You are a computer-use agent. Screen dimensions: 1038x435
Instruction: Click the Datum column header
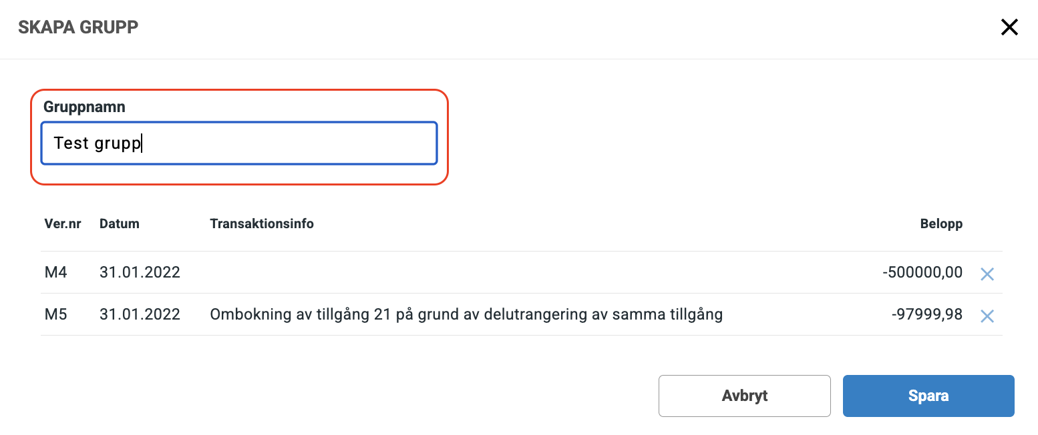click(x=119, y=224)
